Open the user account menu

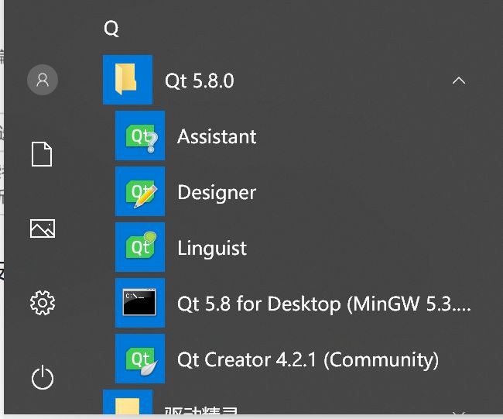coord(43,79)
